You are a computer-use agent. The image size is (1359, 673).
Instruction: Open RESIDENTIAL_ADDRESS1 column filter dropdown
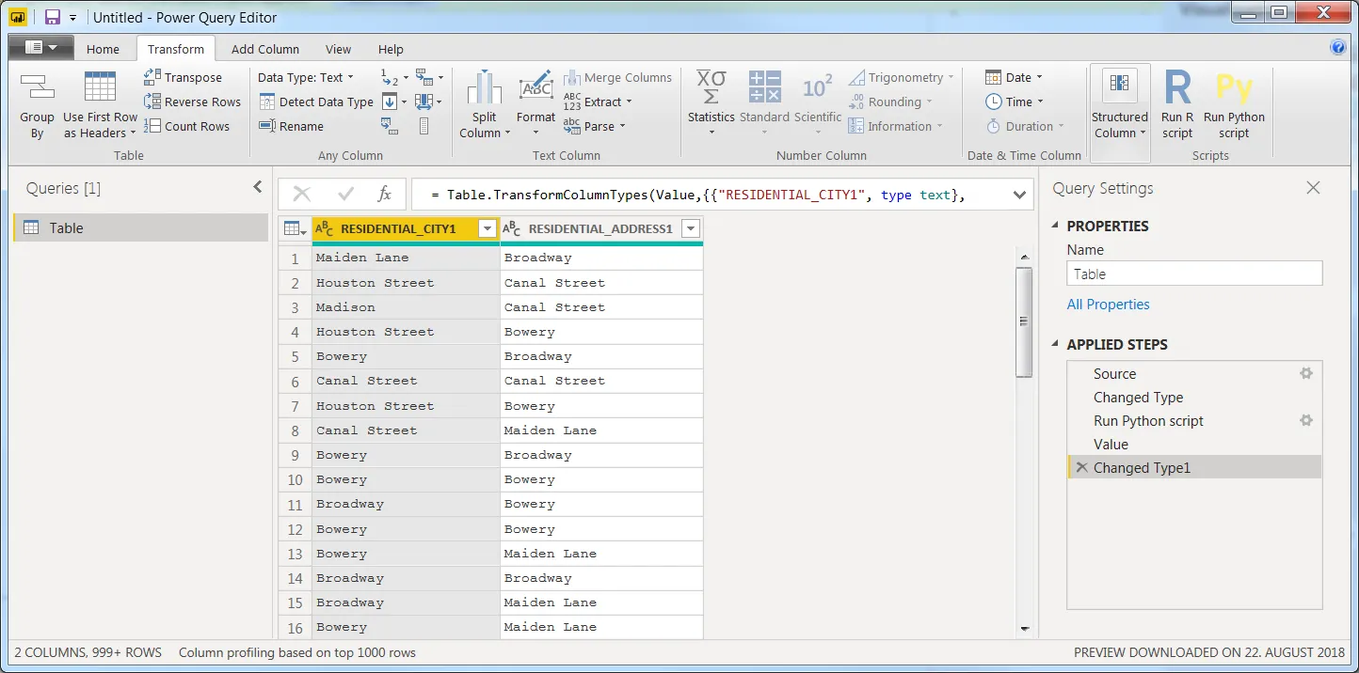[x=691, y=228]
